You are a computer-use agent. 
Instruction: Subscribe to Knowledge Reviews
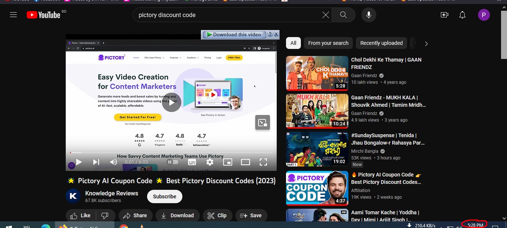(165, 196)
